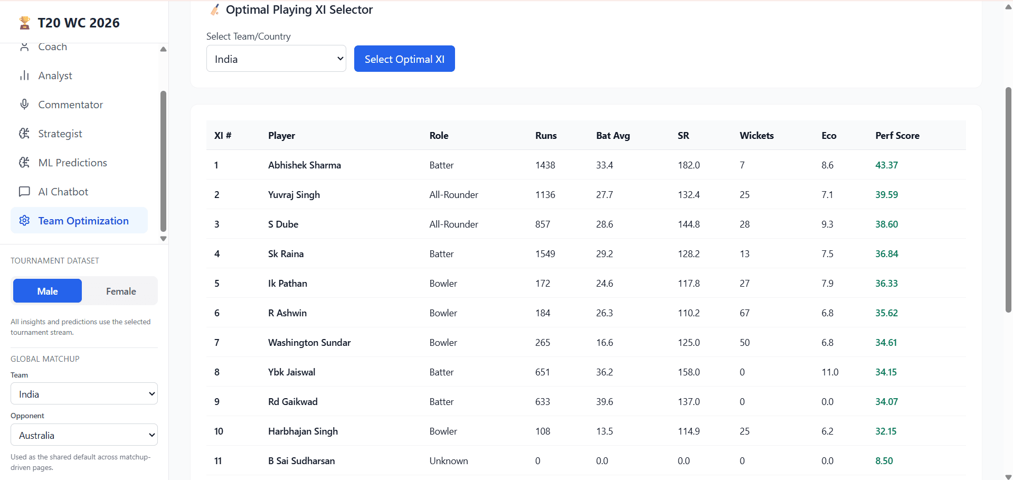Open the Team dropdown showing India
This screenshot has width=1013, height=480.
[x=83, y=393]
